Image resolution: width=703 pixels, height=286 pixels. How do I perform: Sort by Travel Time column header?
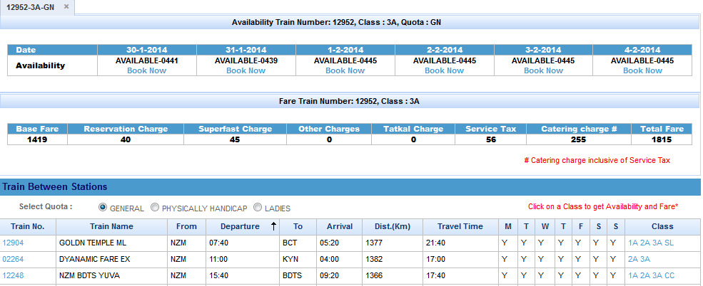click(x=460, y=226)
